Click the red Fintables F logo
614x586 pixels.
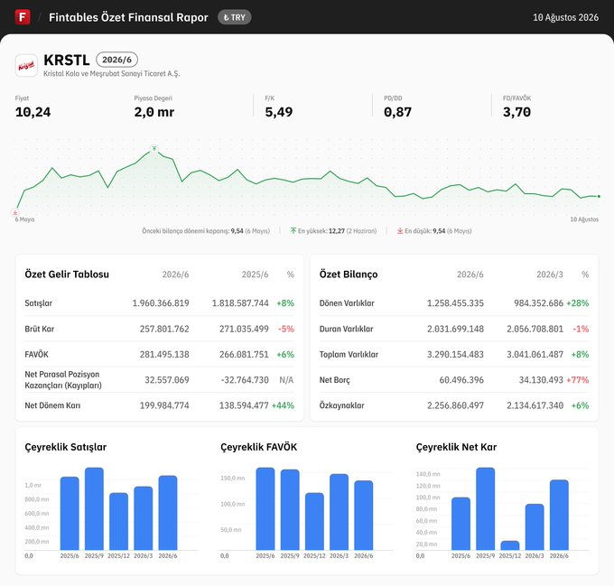pyautogui.click(x=23, y=17)
